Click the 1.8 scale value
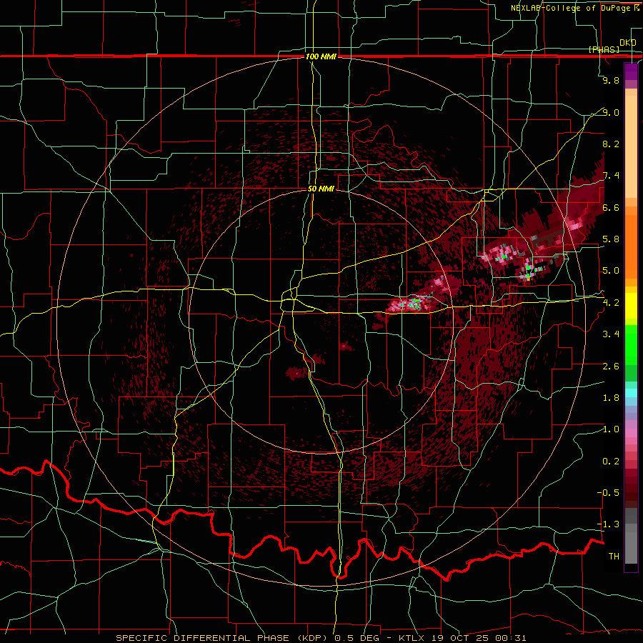 611,398
